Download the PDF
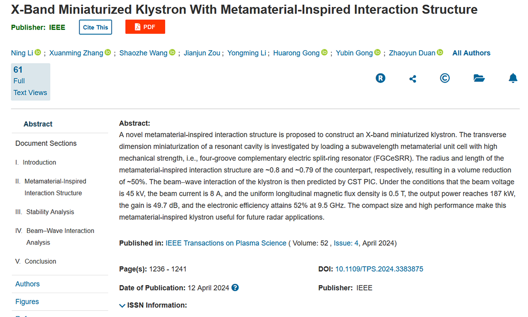Screen dimensions: 528x317 click(145, 27)
